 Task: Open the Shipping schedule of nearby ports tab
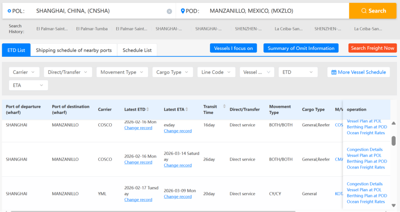(x=74, y=50)
